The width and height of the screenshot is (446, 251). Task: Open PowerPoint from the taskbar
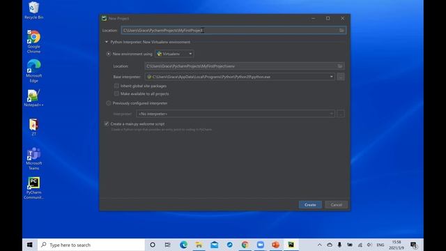pos(275,245)
